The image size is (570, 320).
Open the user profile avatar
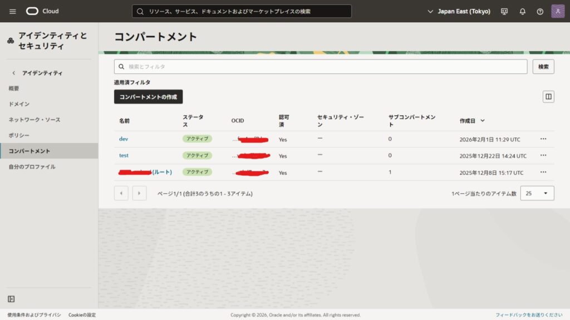click(x=558, y=11)
